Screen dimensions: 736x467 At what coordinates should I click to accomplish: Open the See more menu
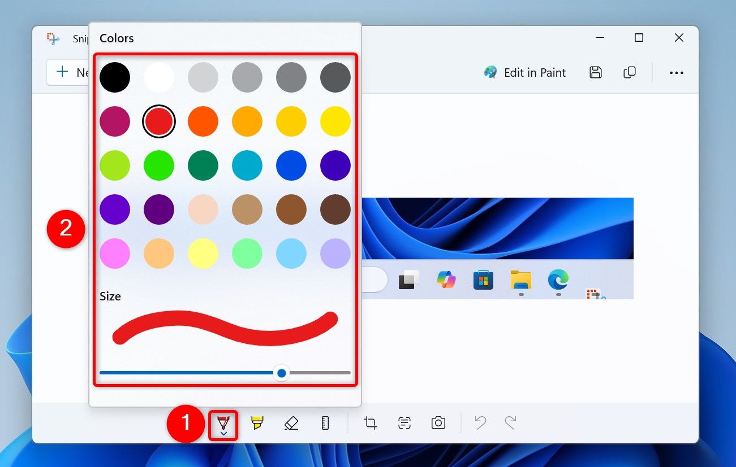[x=677, y=72]
